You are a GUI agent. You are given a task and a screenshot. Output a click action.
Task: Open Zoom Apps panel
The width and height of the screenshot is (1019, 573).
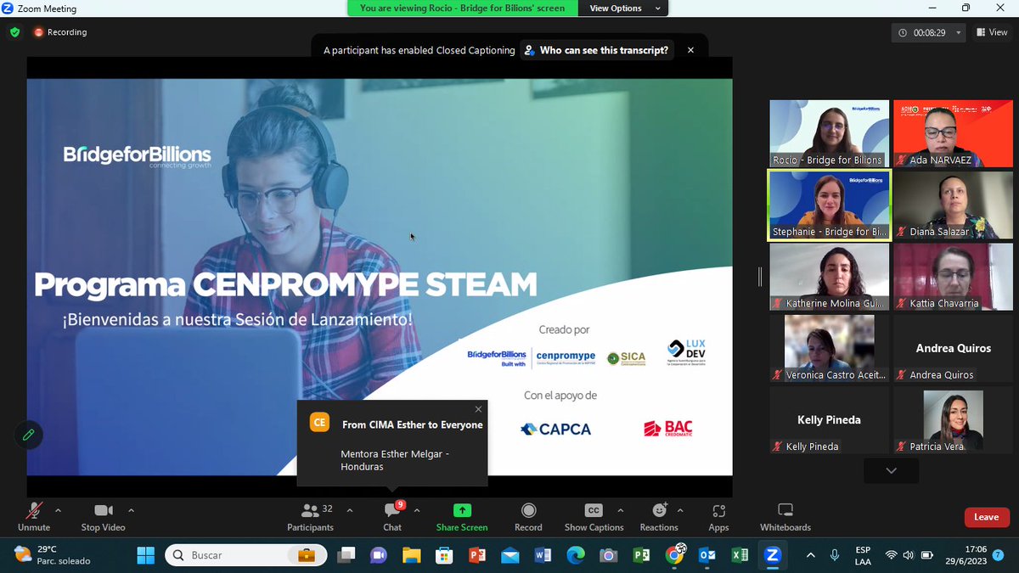click(x=718, y=516)
